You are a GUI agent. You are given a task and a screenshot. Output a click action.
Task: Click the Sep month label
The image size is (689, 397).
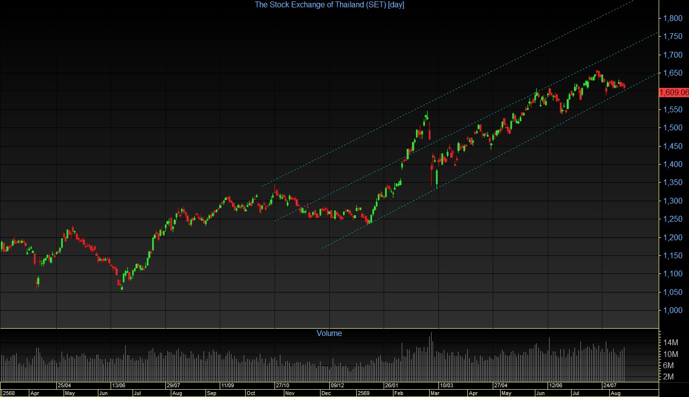[x=211, y=393]
